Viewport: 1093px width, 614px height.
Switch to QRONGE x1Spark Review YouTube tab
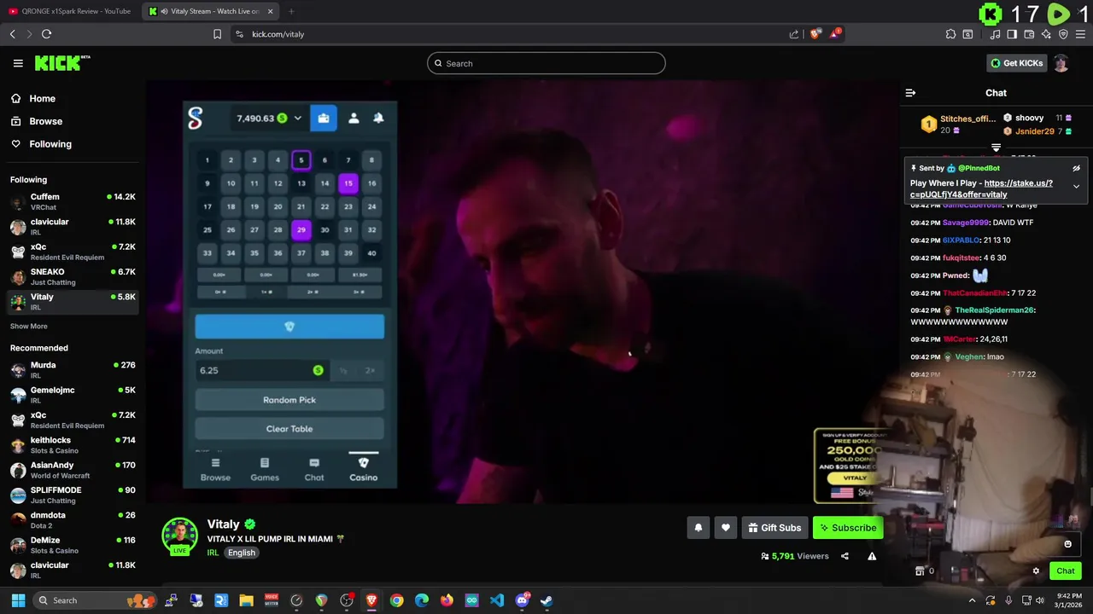[x=71, y=11]
